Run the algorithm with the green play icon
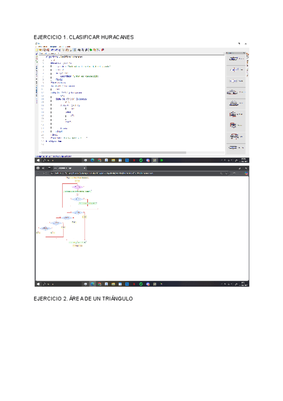Viewport: 283px width, 401px height. (x=91, y=50)
